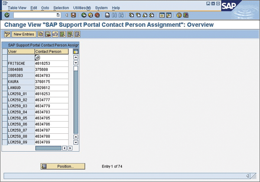Screen dimensions: 260x182
Task: Select row marker for I005383
Action: 5,76
